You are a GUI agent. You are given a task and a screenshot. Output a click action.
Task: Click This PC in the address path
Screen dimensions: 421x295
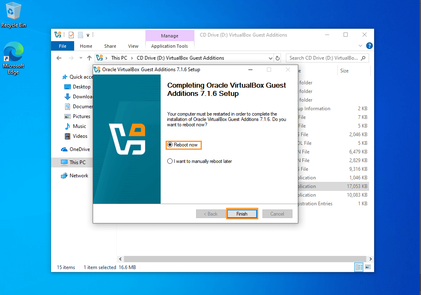[119, 58]
